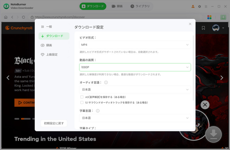The width and height of the screenshot is (230, 150).
Task: Go to next carousel slide
Action: pos(222,78)
